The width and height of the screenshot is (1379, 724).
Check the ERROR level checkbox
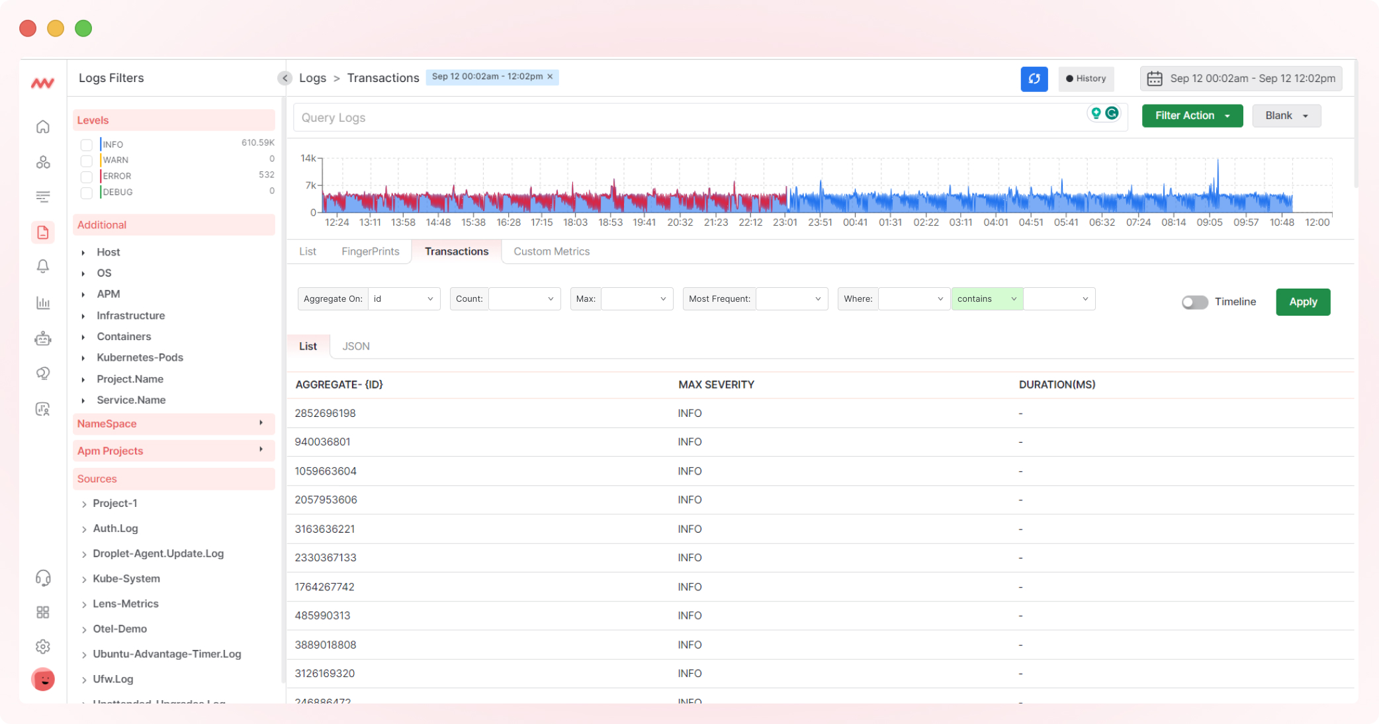point(87,176)
